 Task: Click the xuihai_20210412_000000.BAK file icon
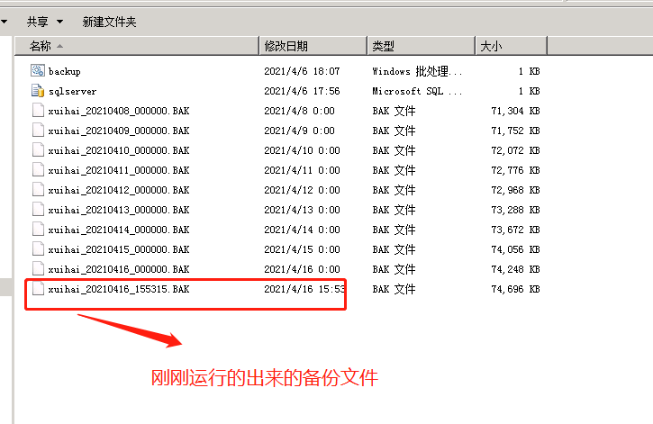point(39,189)
